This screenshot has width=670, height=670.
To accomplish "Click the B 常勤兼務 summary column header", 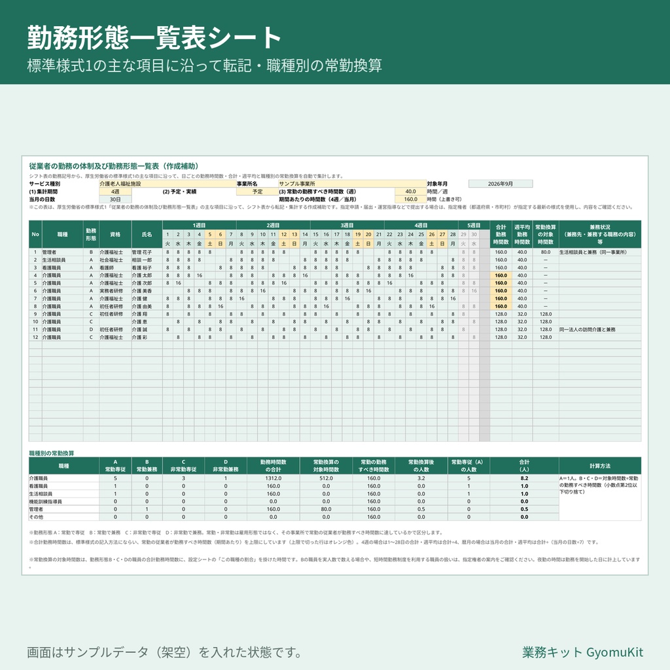I will point(147,466).
